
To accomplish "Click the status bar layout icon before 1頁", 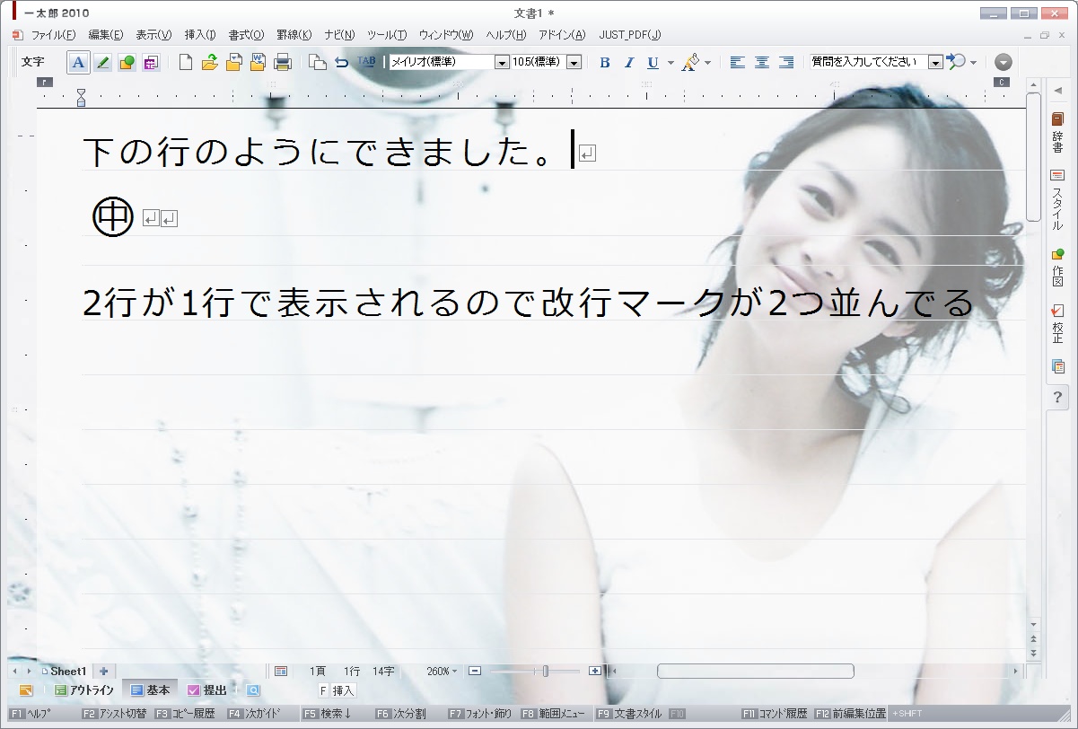I will click(x=281, y=671).
